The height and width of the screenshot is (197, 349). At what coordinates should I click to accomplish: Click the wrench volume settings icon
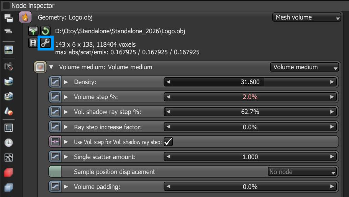click(x=46, y=43)
